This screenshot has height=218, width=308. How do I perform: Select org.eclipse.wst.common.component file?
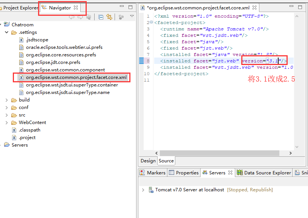click(x=66, y=70)
